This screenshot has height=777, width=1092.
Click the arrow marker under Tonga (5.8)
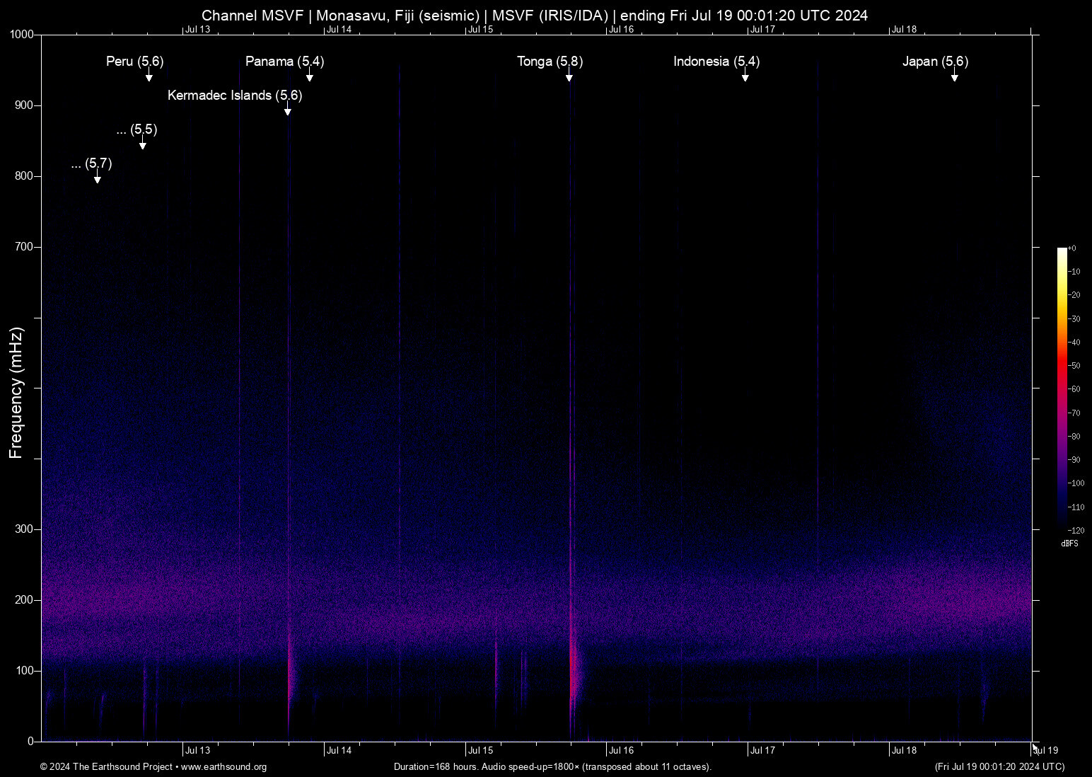[x=569, y=76]
